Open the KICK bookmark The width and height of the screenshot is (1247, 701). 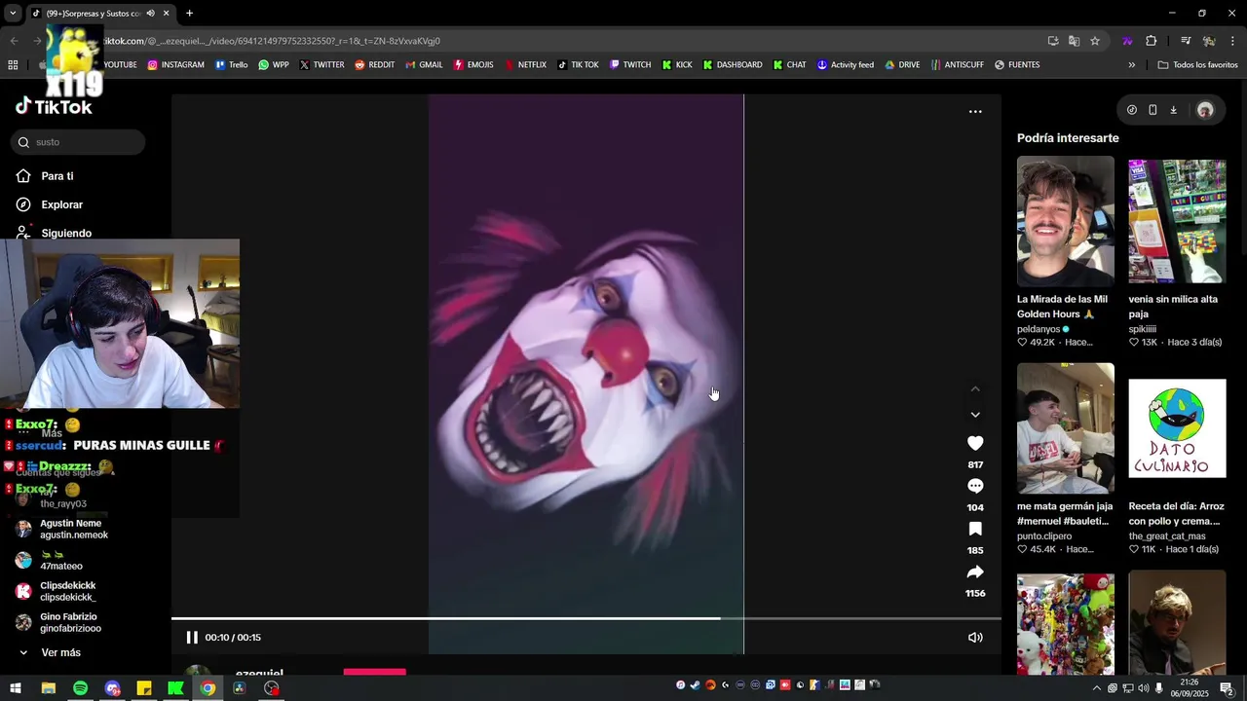pos(677,65)
